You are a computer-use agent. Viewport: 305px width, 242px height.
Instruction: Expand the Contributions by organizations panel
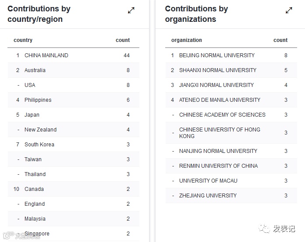click(x=289, y=10)
